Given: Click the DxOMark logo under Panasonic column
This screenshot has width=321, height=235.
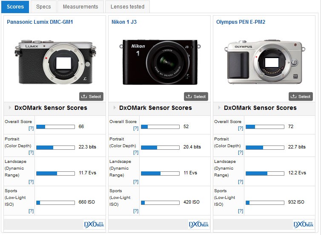Looking at the screenshot, I should [x=94, y=224].
